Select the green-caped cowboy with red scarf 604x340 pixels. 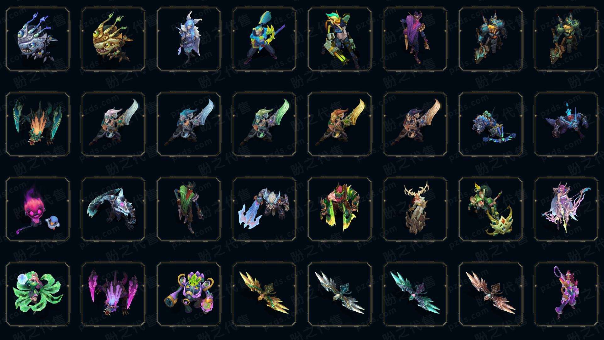coord(189,209)
